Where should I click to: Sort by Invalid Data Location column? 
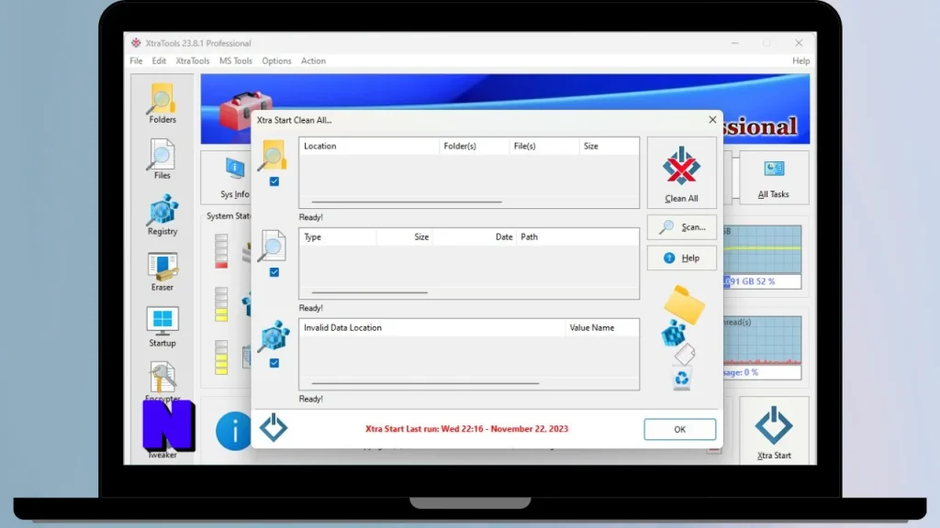pyautogui.click(x=432, y=328)
